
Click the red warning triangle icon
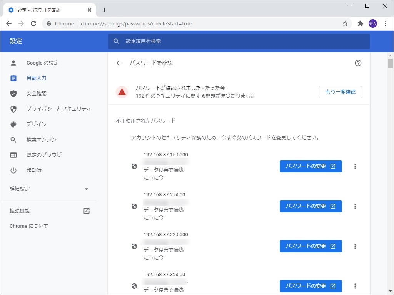pos(122,92)
